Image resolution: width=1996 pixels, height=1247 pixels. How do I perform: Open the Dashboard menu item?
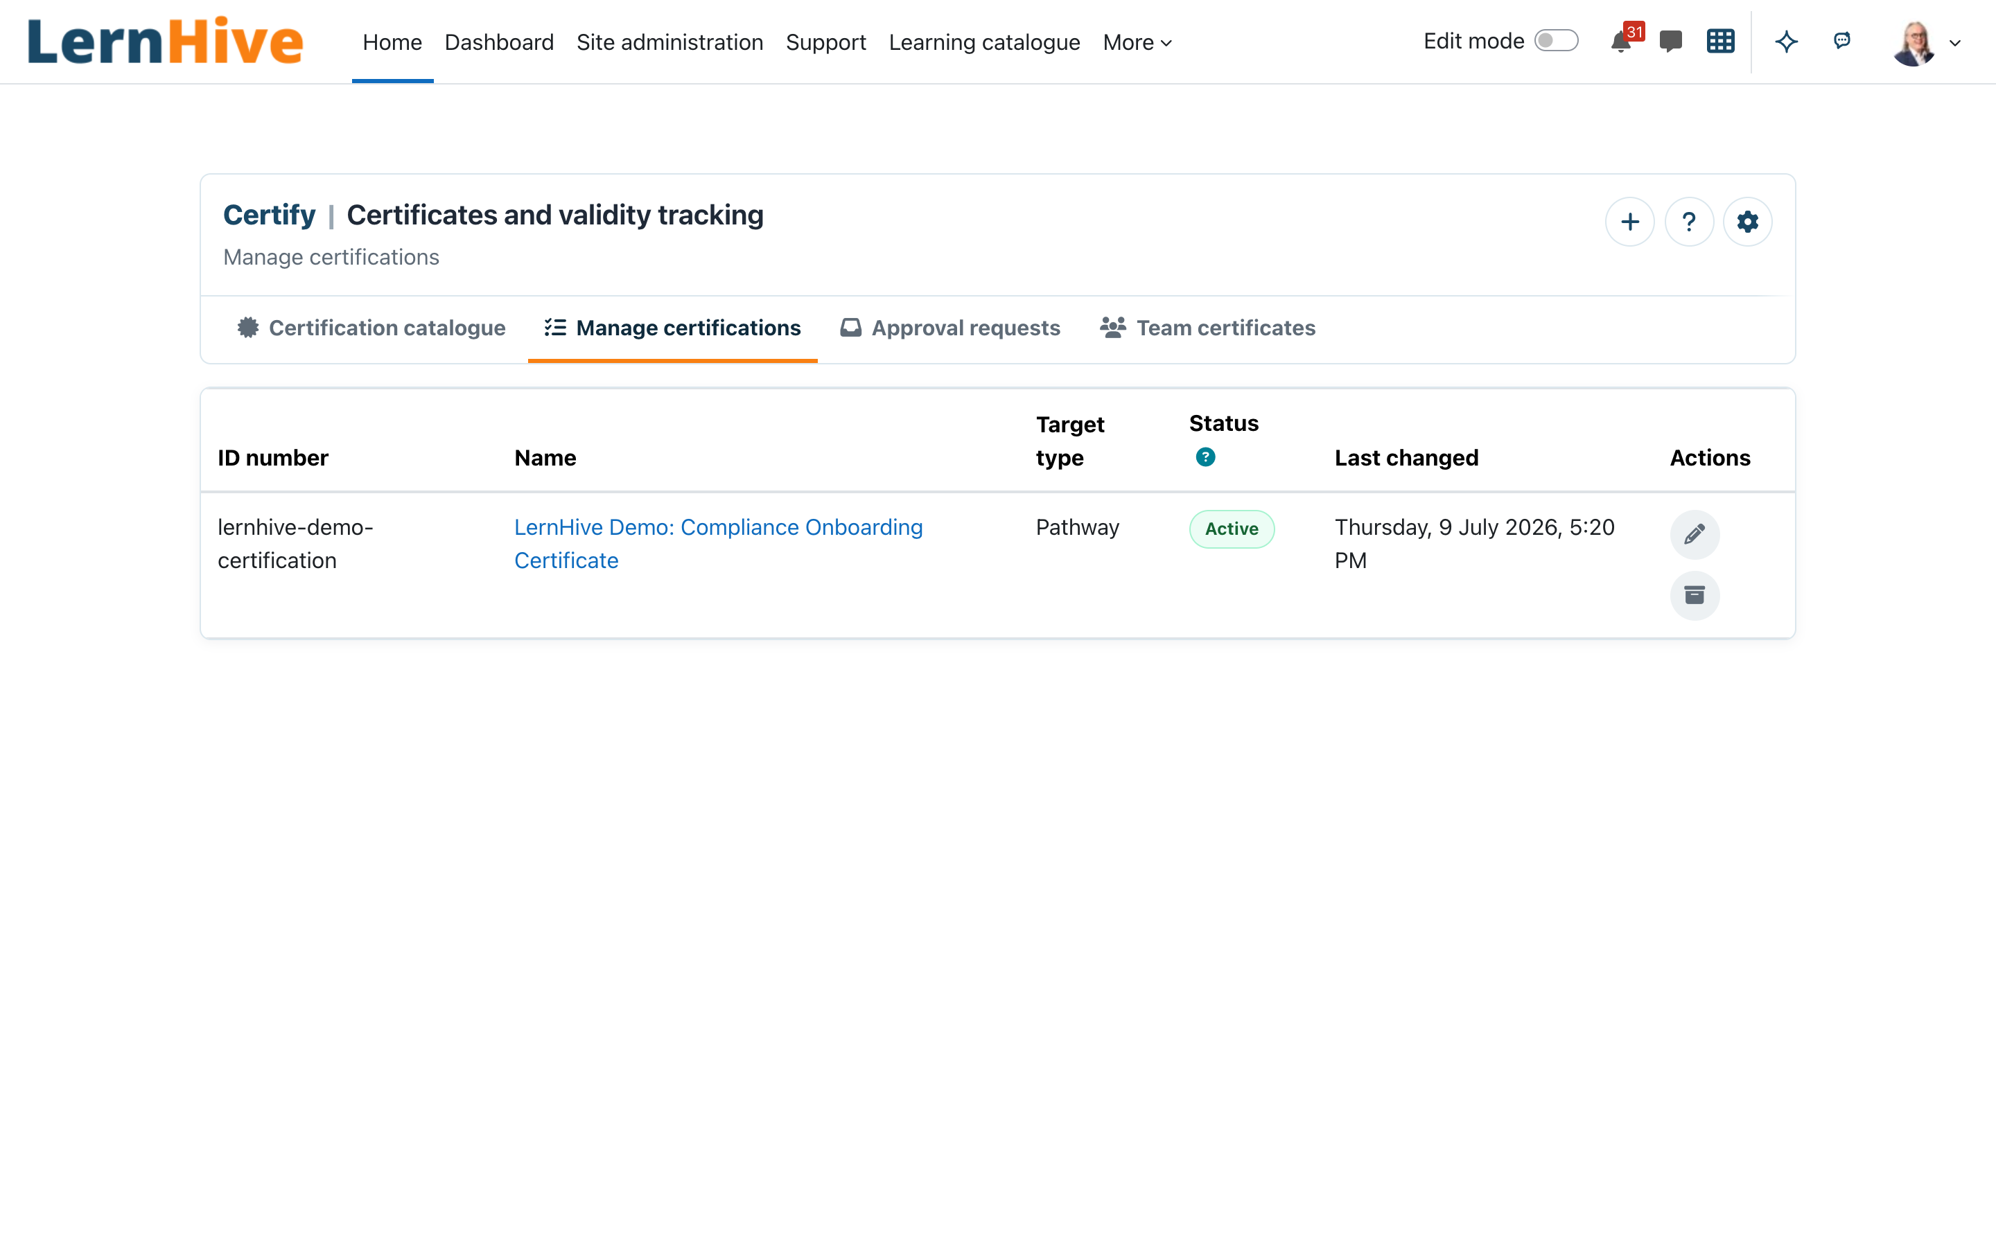(x=499, y=42)
